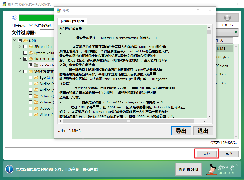Toggle the E drive checkbox

pyautogui.click(x=20, y=41)
